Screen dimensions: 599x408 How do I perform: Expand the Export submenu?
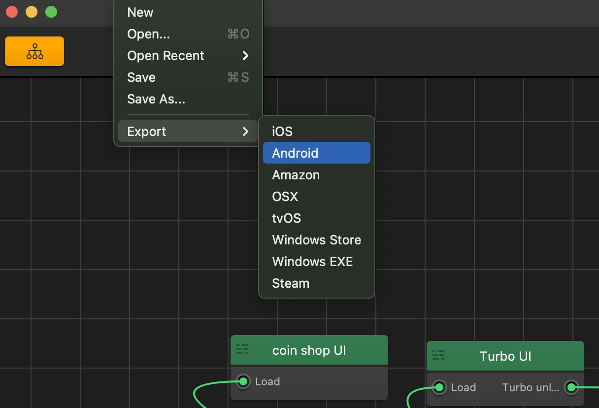(188, 132)
